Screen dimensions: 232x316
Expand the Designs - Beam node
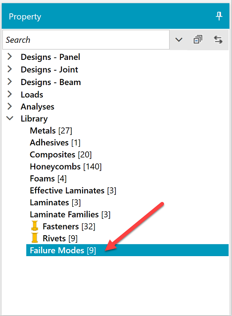point(10,82)
